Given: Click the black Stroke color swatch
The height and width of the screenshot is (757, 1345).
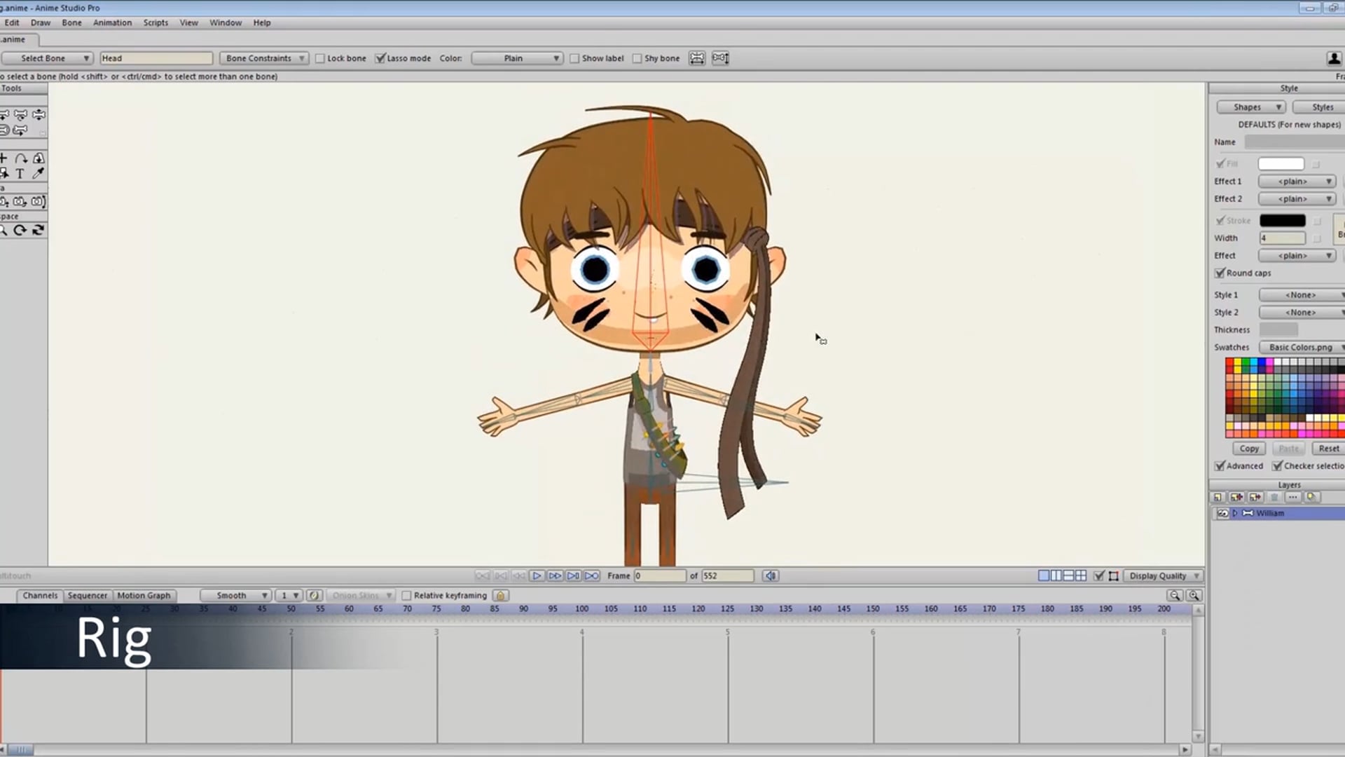Looking at the screenshot, I should pos(1283,220).
